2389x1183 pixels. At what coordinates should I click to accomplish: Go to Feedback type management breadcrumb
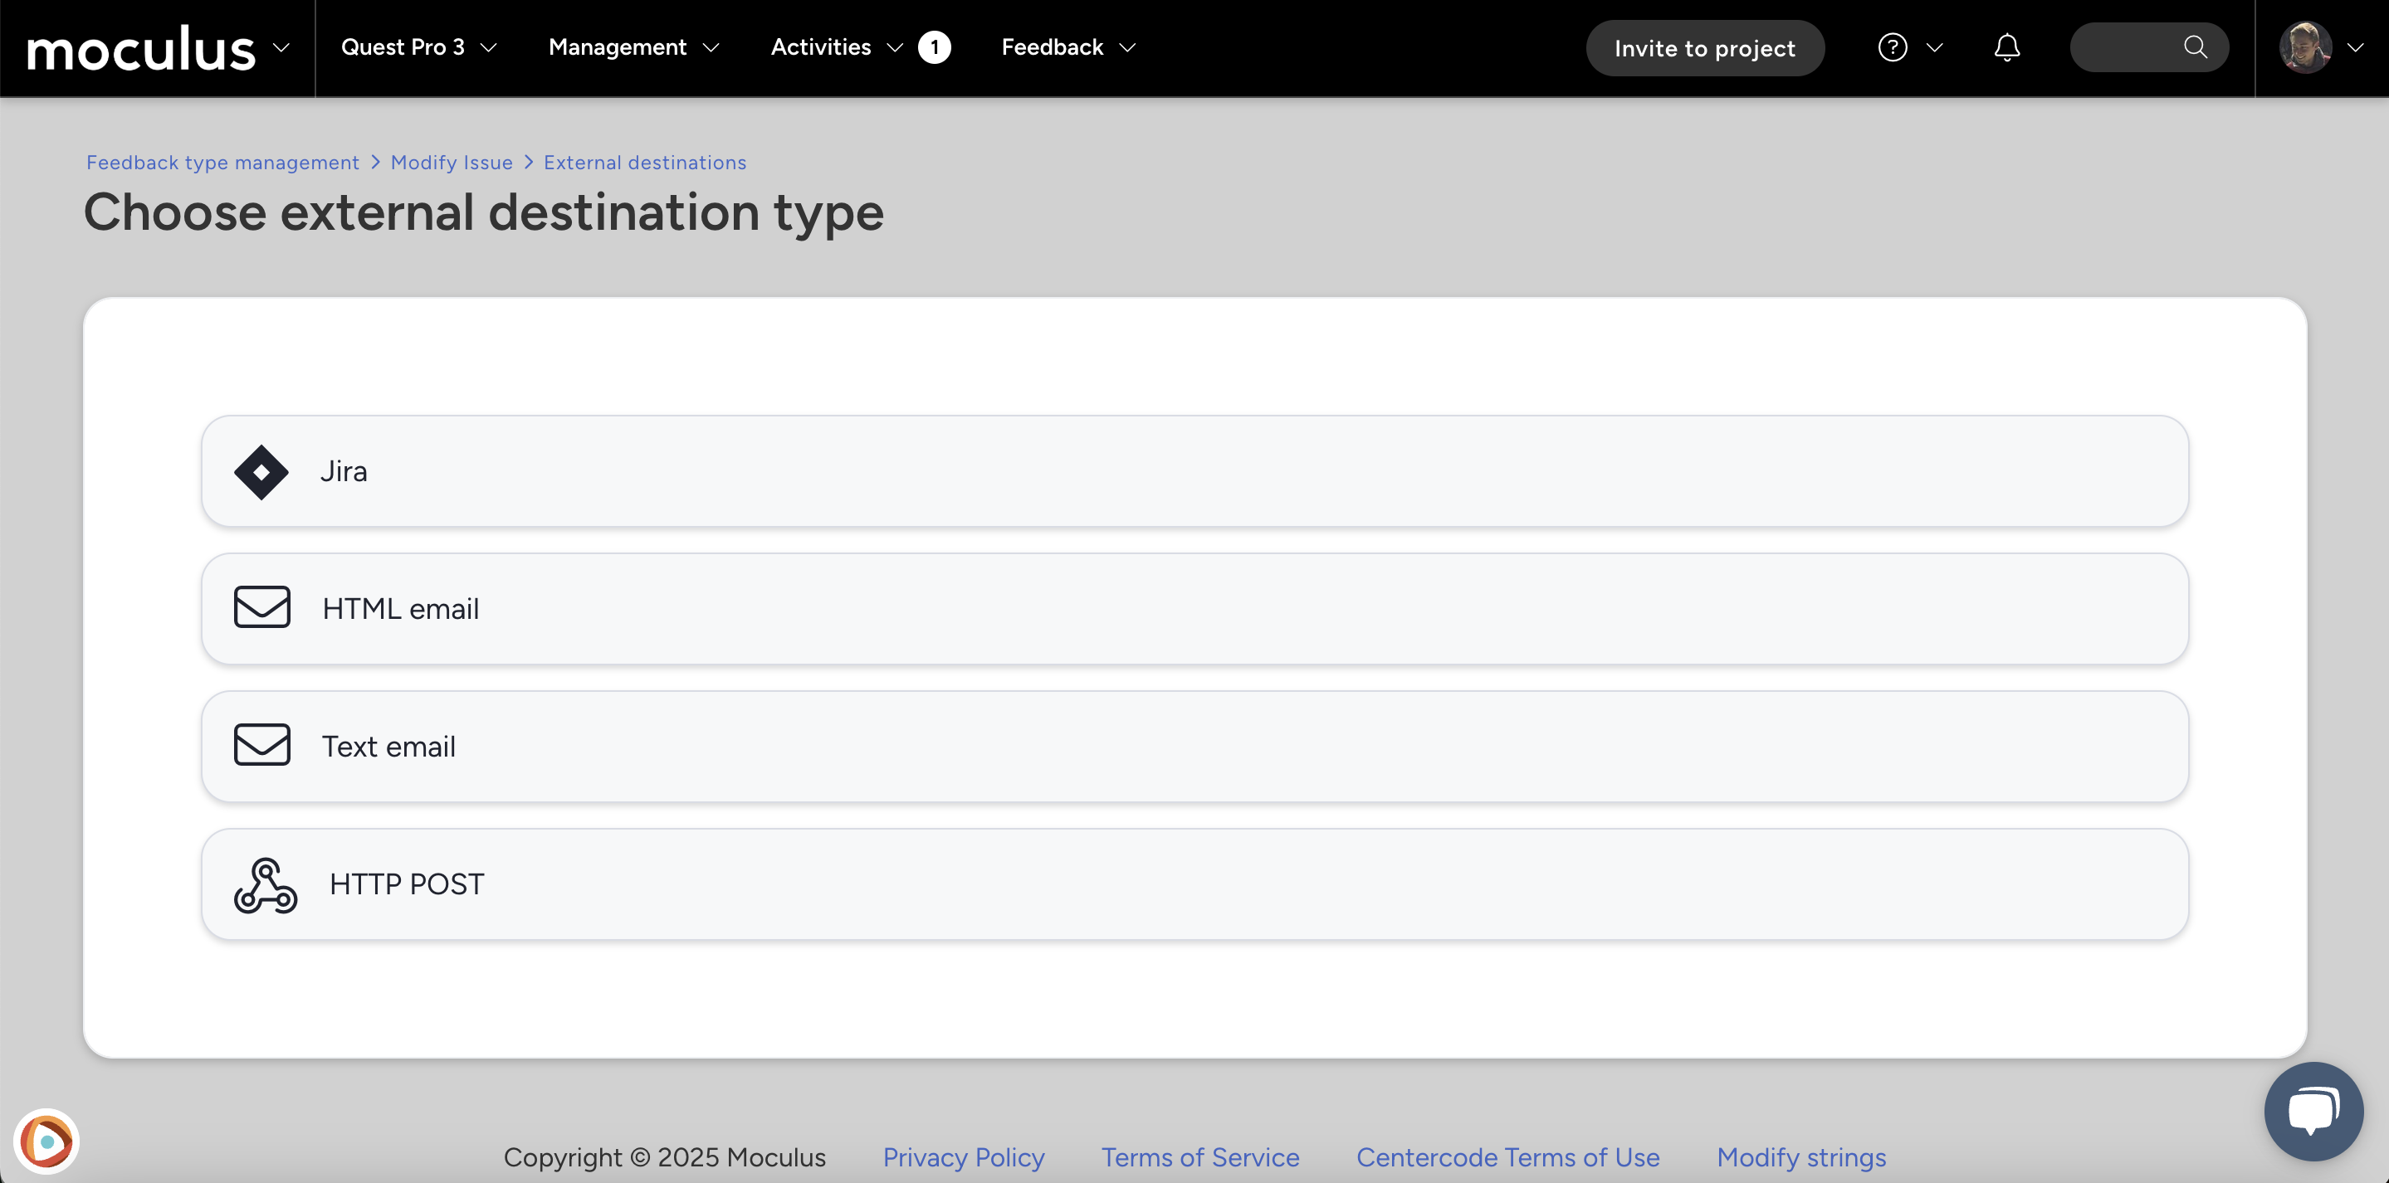point(222,163)
